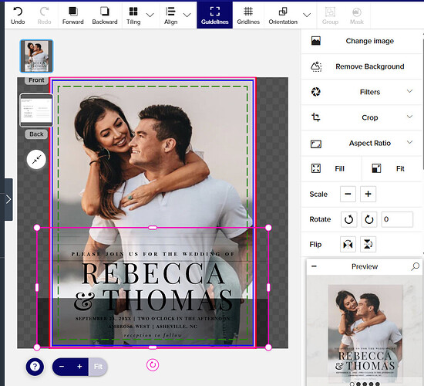Screen dimensions: 424x386
Task: Flip image vertically
Action: pos(368,244)
